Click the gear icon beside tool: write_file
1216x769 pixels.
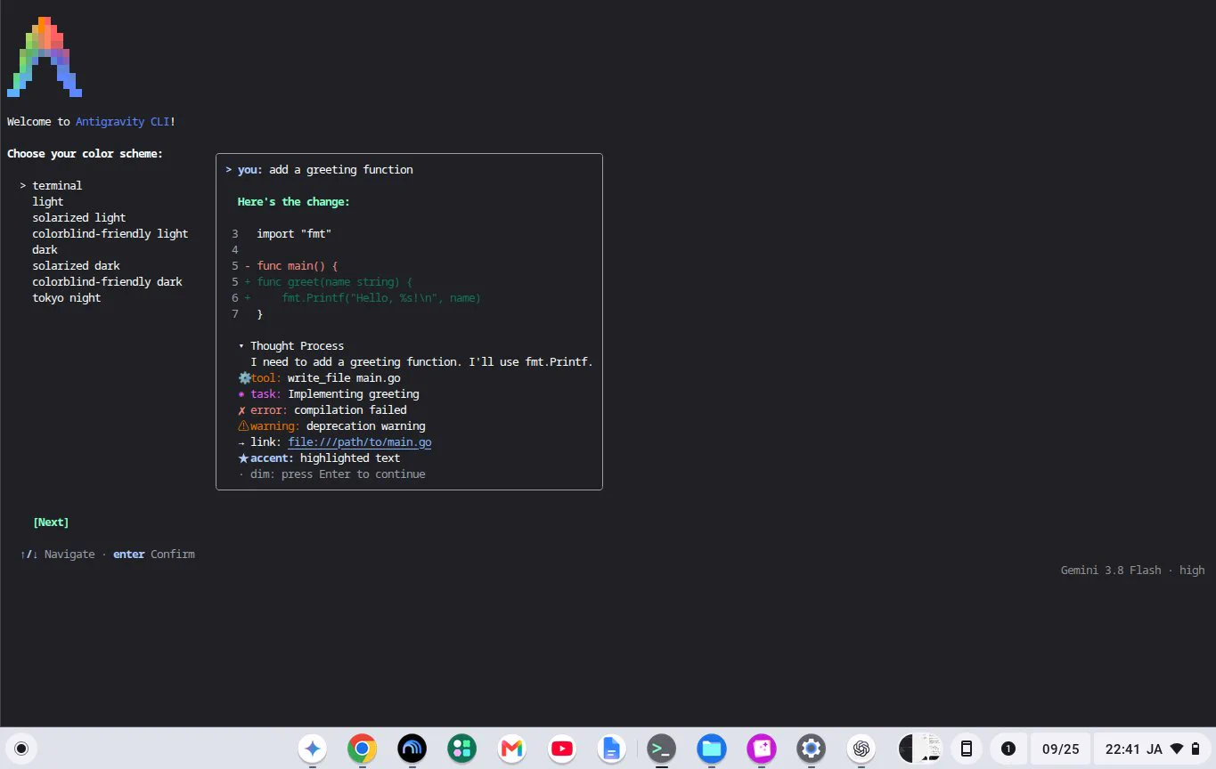[244, 378]
